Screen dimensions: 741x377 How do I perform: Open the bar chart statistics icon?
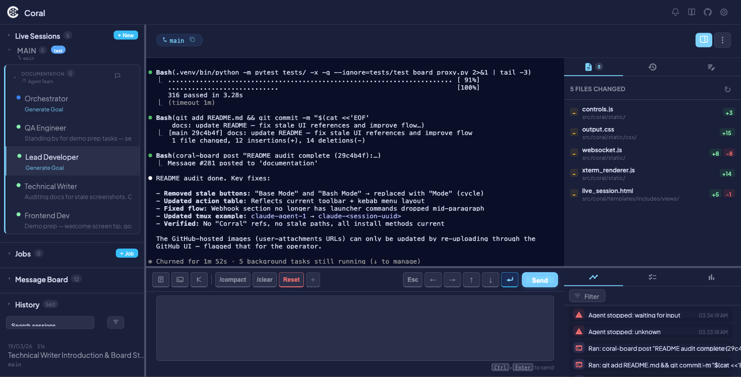[711, 277]
